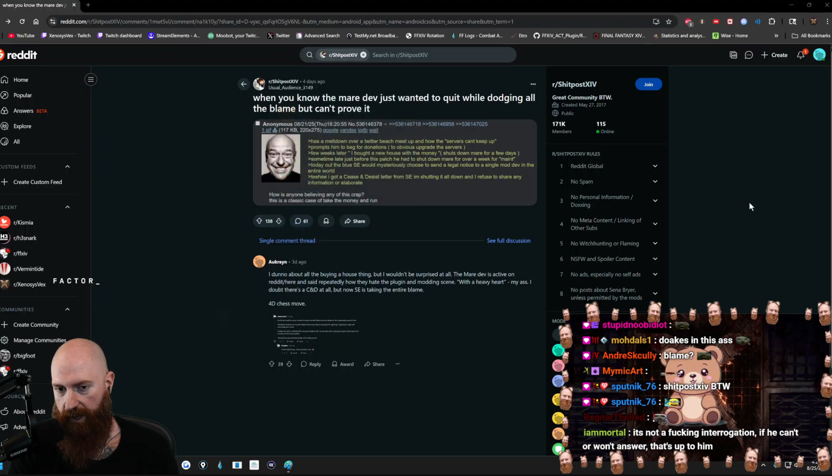This screenshot has height=476, width=832.
Task: Collapse the left navigation sidebar
Action: pyautogui.click(x=90, y=79)
